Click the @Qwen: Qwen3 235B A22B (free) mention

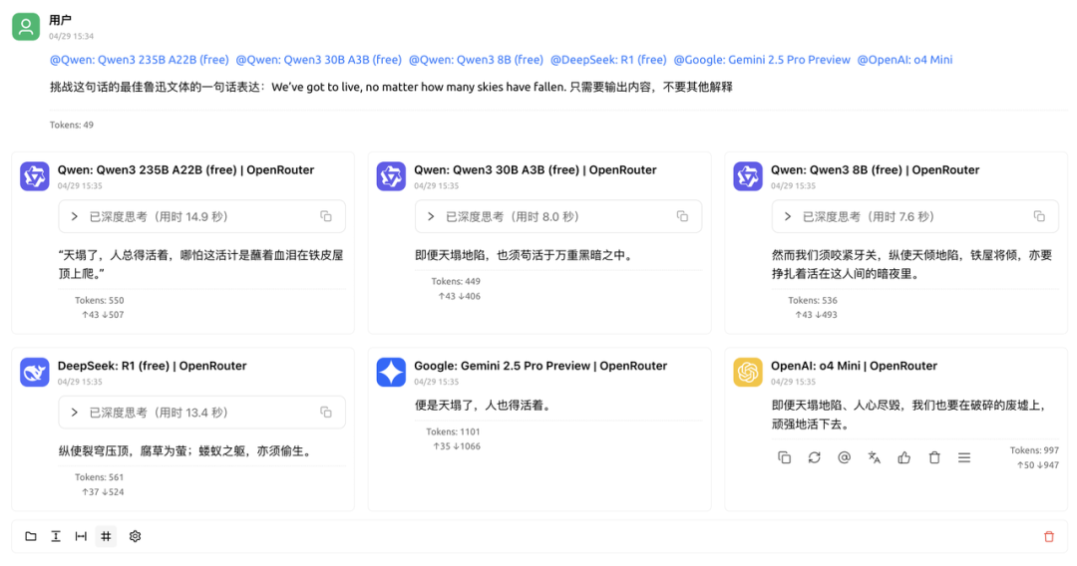click(x=140, y=60)
